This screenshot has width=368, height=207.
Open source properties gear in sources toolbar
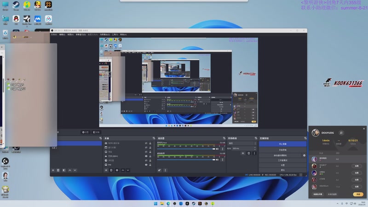click(117, 170)
